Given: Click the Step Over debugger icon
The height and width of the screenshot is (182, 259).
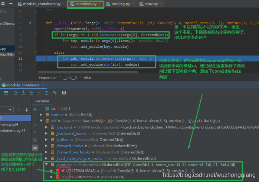Looking at the screenshot, I should 16,93.
